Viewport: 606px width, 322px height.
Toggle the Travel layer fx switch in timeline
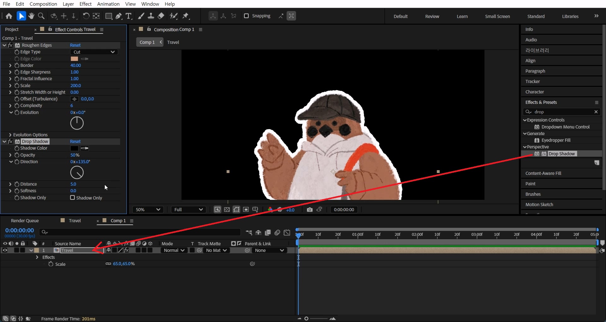[x=126, y=250]
